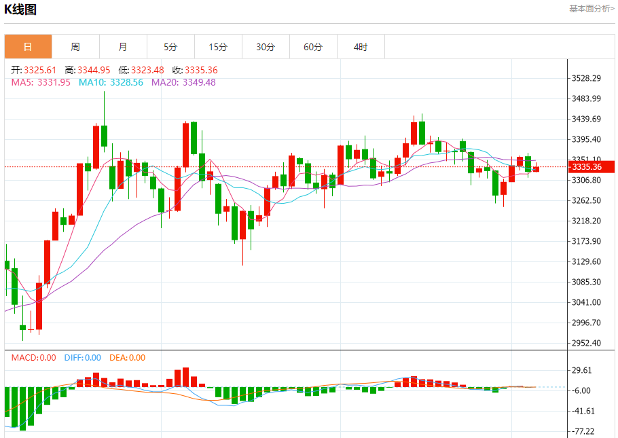
Task: Click the K线图 panel title
Action: point(21,10)
